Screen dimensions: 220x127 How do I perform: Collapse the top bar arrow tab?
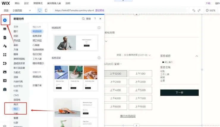coord(123,1)
